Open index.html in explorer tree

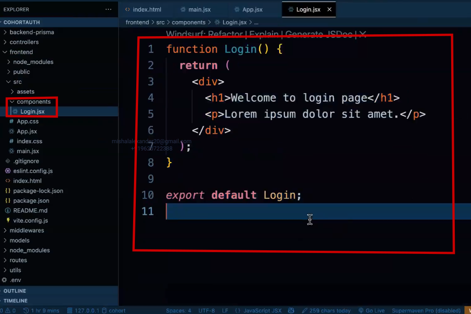coord(28,181)
